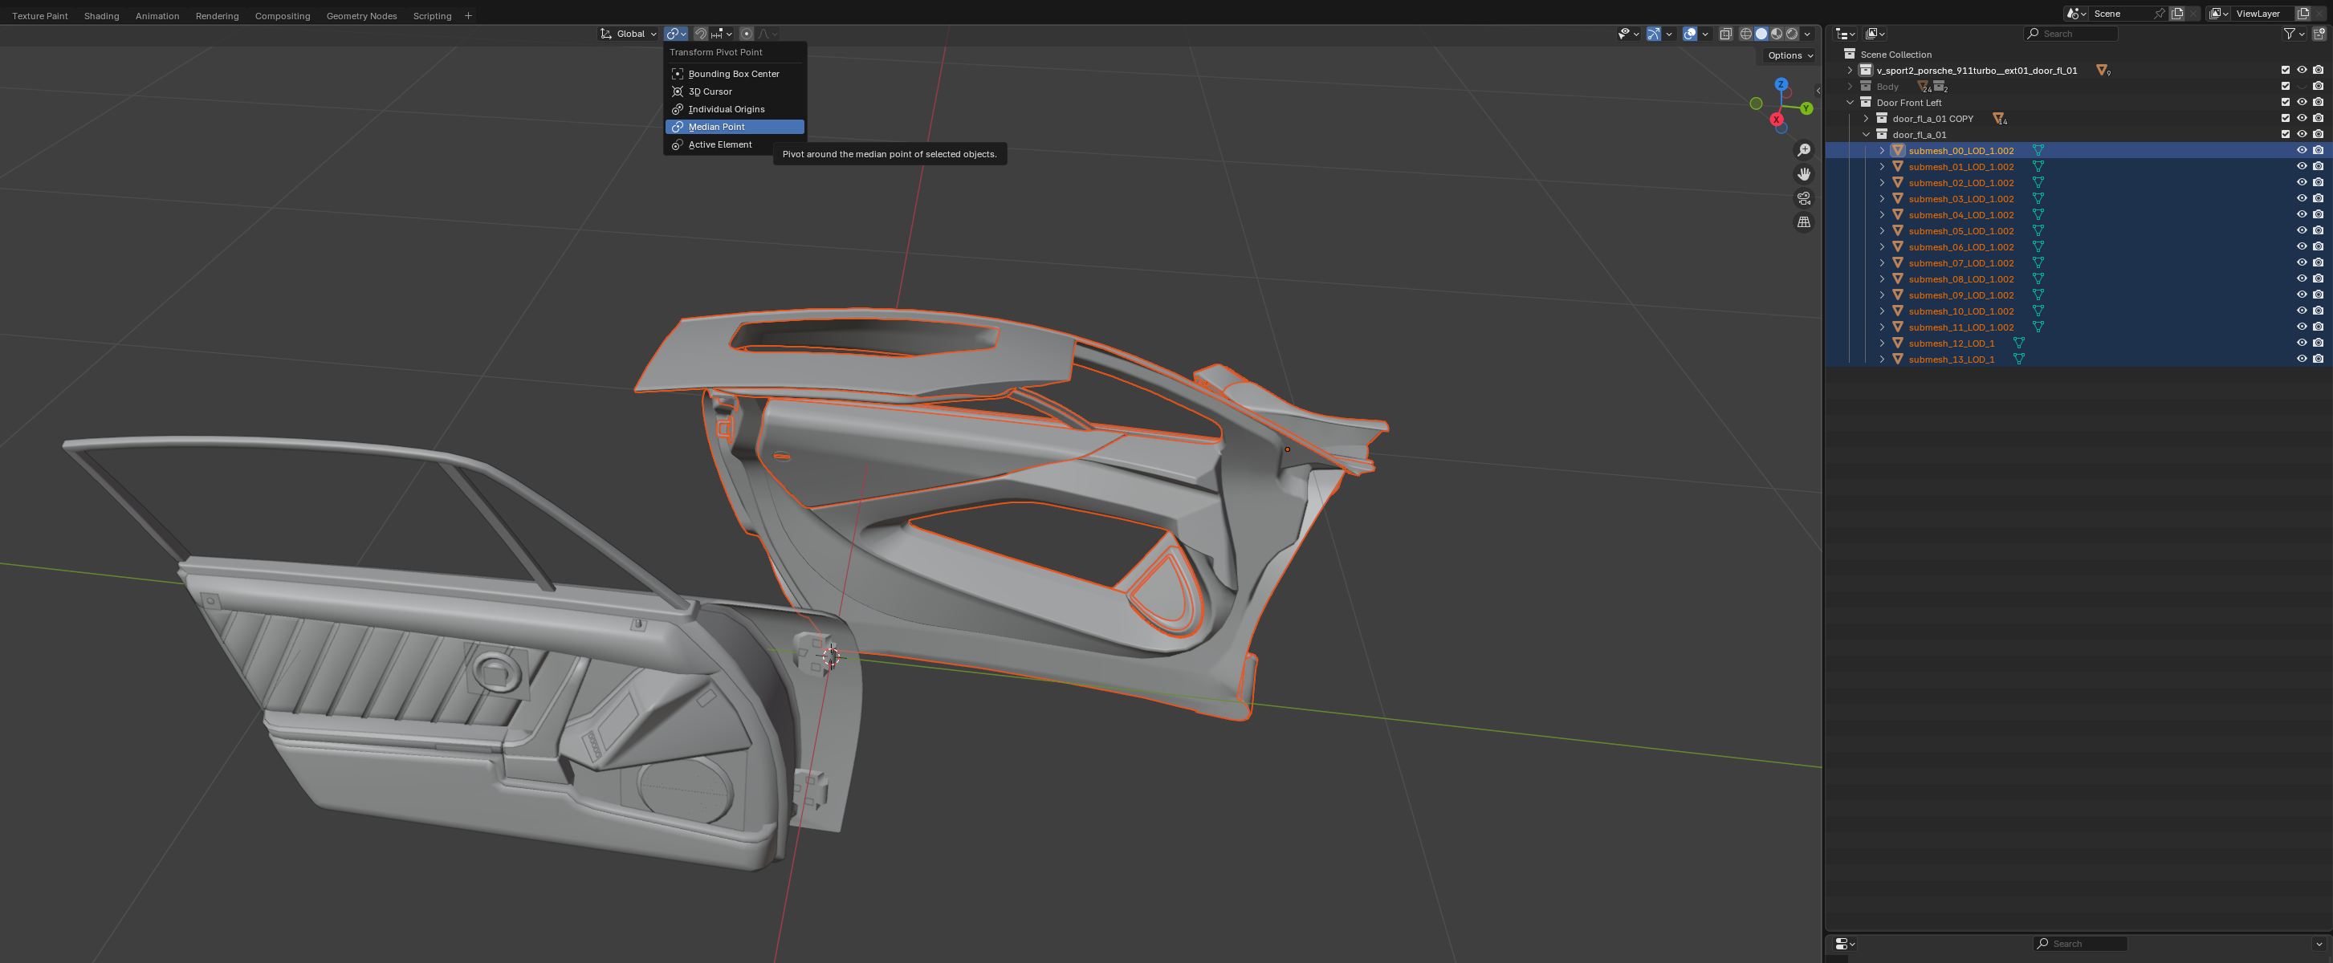Collapse the door_fl_a_01 collection
The image size is (2333, 963).
click(x=1867, y=135)
